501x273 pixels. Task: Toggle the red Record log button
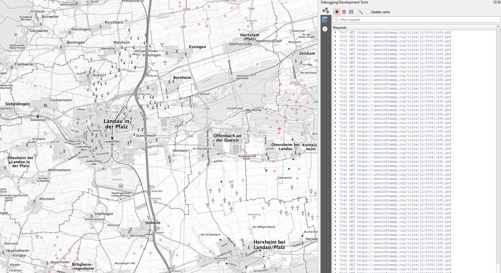[x=337, y=12]
